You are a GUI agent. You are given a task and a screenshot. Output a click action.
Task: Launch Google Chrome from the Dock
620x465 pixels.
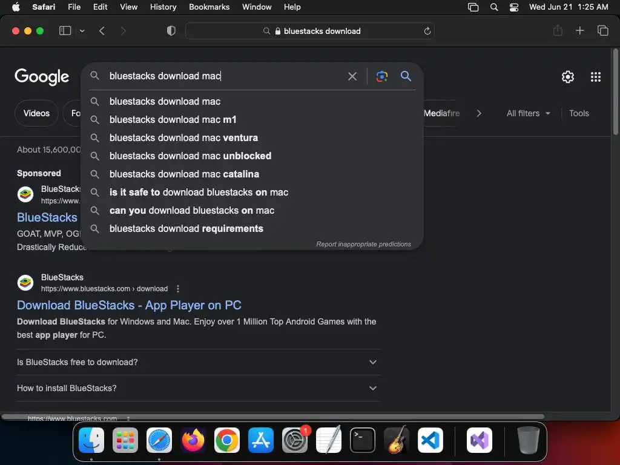(227, 440)
